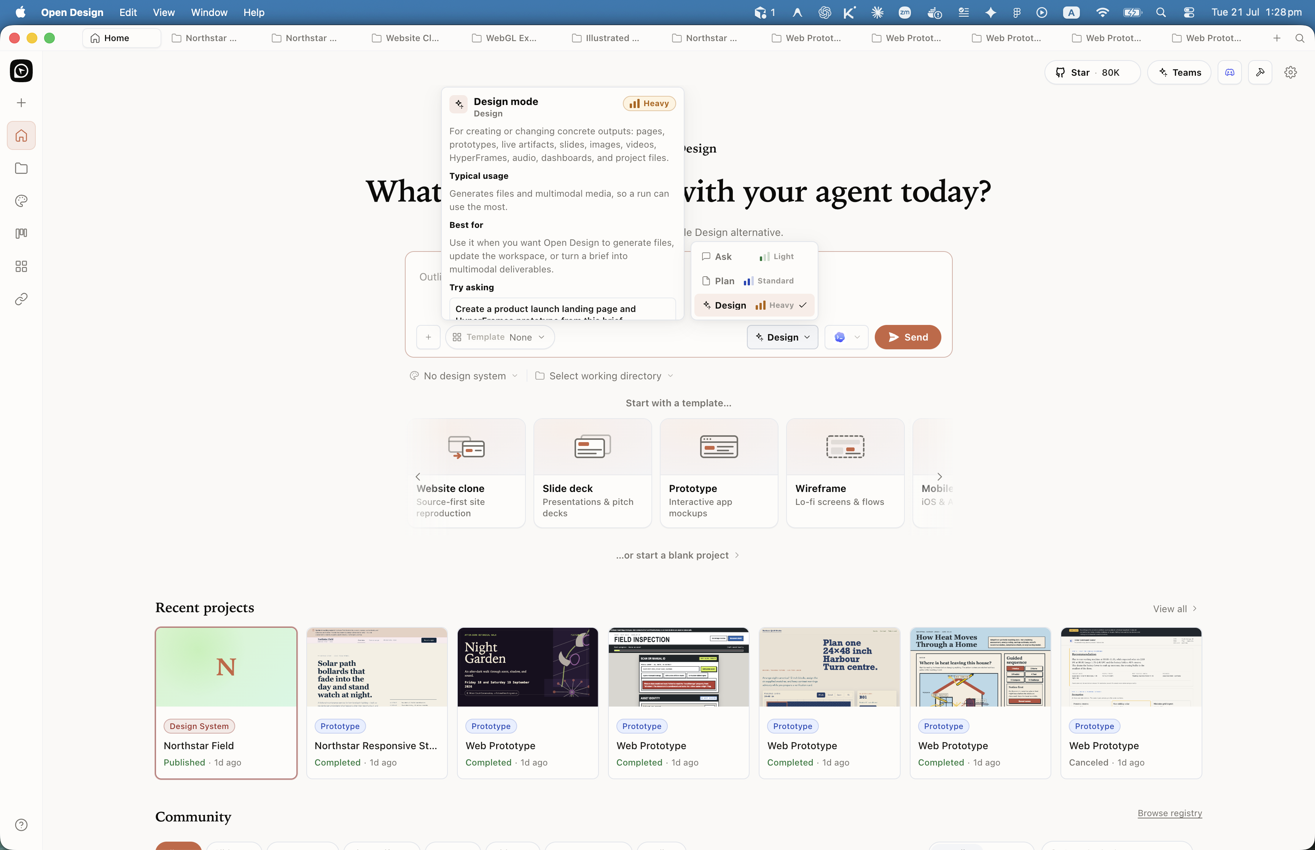Open the FIELD INSPECTION project thumbnail

678,667
